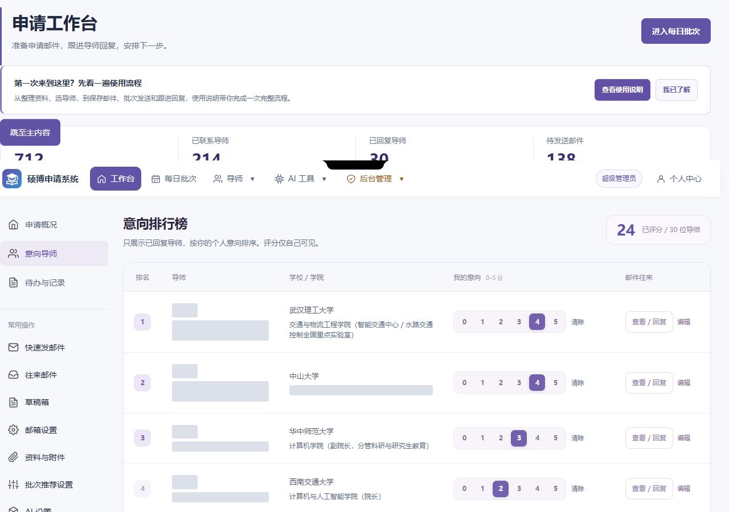Screen dimensions: 729x512
Task: Click rank badge 1 in the ranking table
Action: [x=142, y=322]
